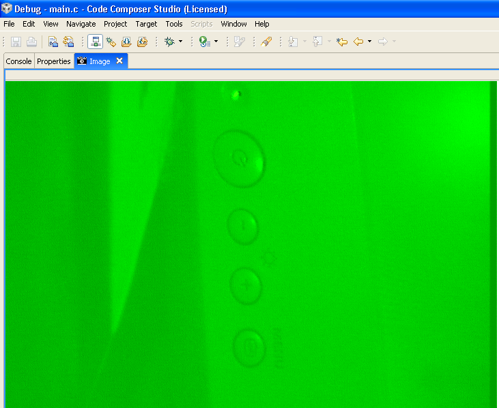Close the Image tab
The image size is (499, 408).
tap(119, 61)
